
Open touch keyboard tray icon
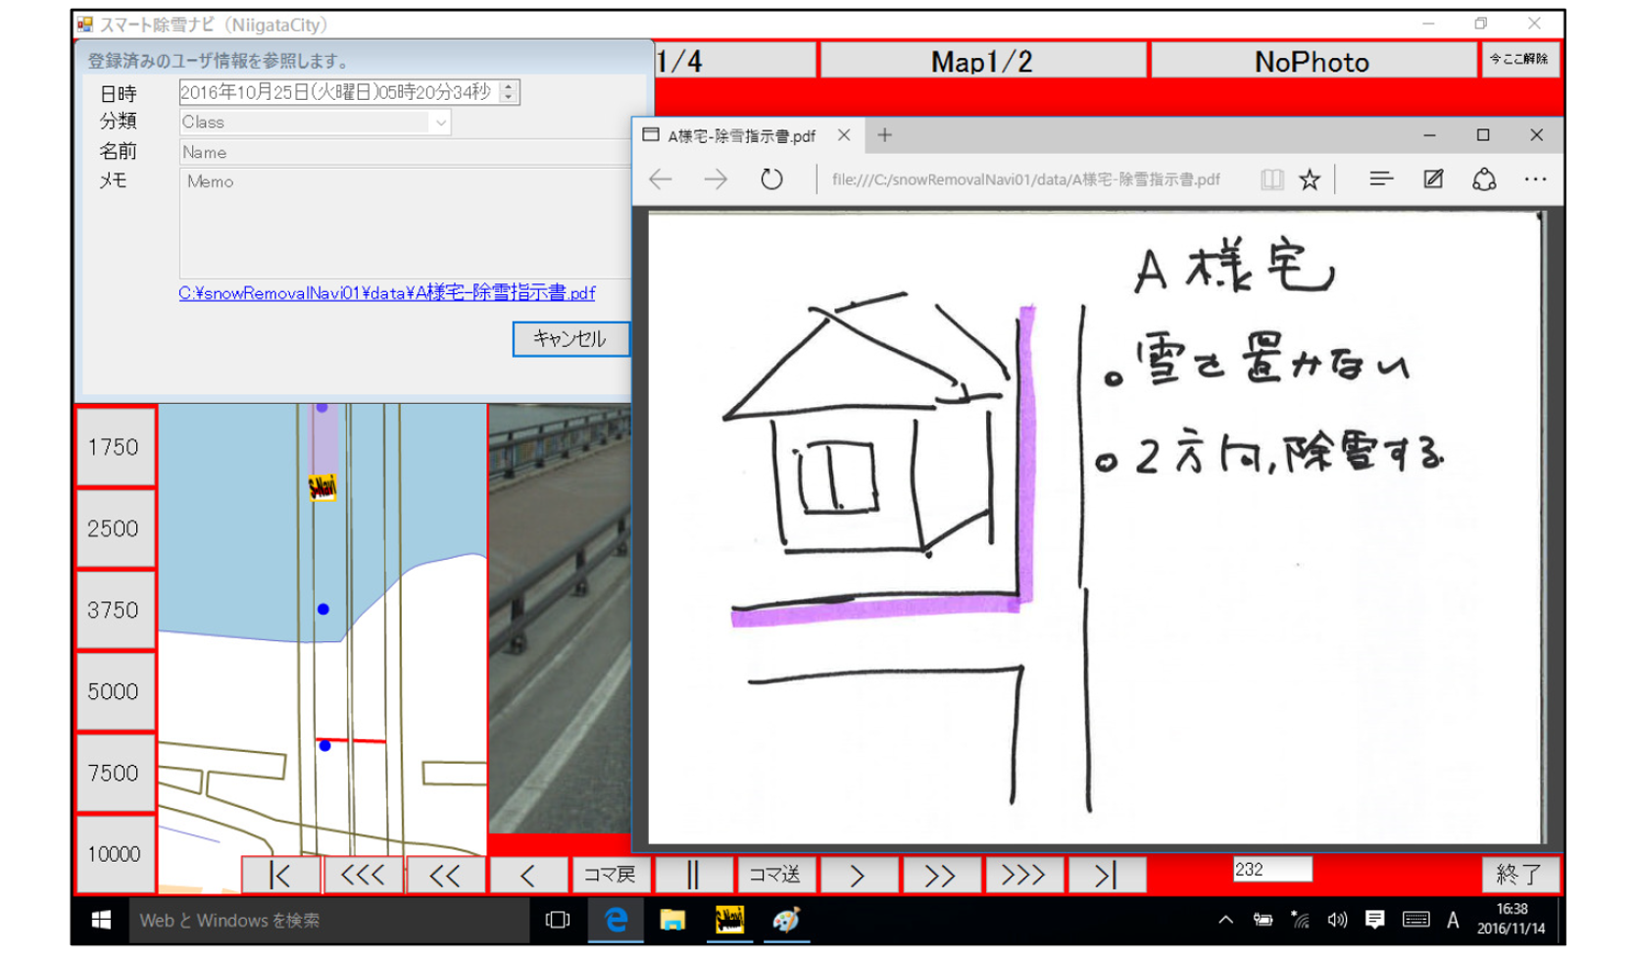coord(1415,920)
